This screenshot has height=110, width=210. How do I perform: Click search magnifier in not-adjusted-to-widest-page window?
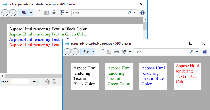point(129,13)
